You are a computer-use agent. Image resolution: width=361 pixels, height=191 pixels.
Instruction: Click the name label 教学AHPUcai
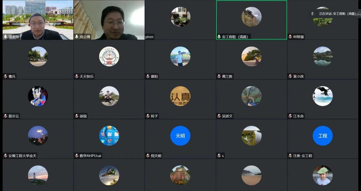90,156
